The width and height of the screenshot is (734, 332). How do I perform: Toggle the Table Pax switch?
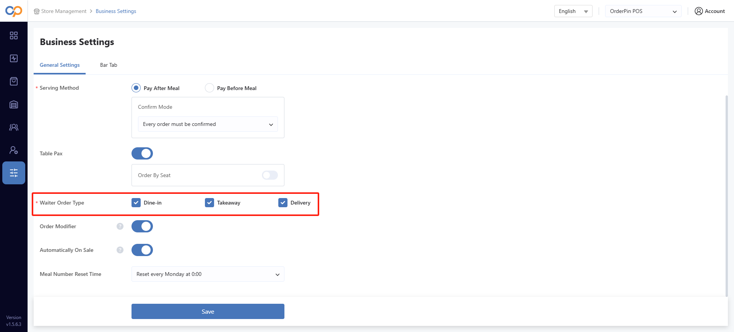(x=142, y=153)
